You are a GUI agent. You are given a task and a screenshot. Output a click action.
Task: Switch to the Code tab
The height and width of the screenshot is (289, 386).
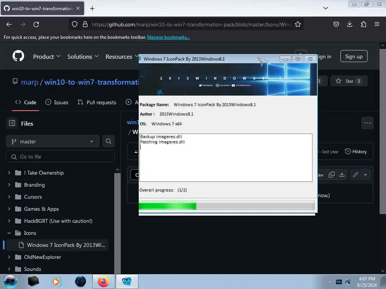(26, 102)
